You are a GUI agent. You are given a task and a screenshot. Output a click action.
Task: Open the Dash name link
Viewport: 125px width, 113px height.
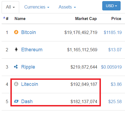[27, 101]
